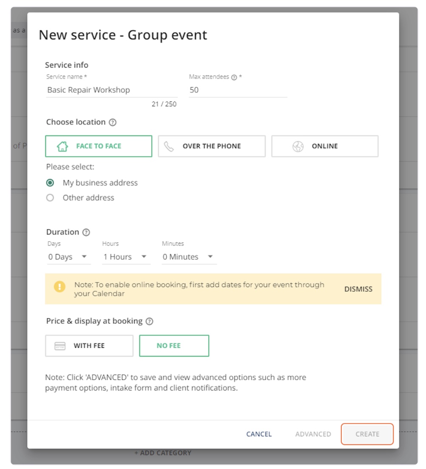The width and height of the screenshot is (426, 469).
Task: Switch location to Over the Phone
Action: tap(212, 147)
